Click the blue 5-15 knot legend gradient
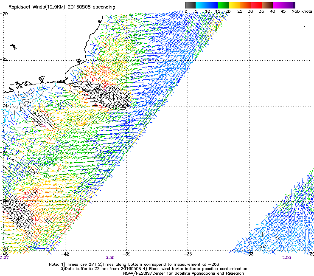This screenshot has width=314, height=276. point(207,5)
